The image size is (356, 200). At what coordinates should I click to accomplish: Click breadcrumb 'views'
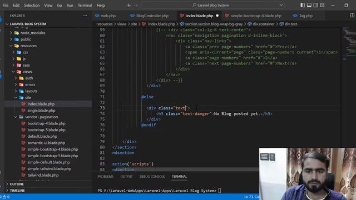(122, 24)
